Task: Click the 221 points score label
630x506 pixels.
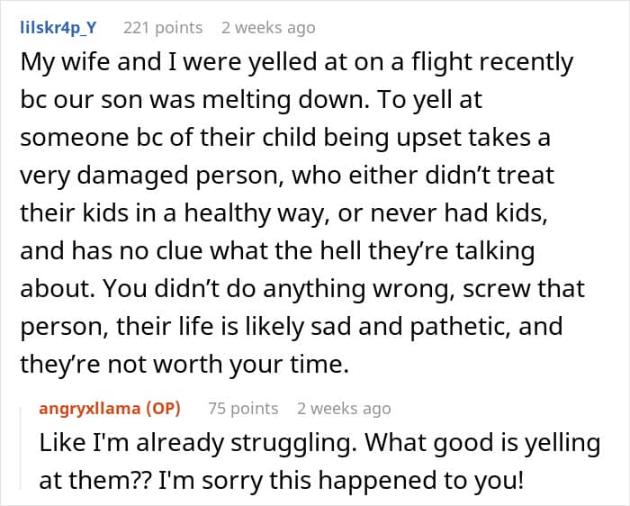Action: (163, 28)
